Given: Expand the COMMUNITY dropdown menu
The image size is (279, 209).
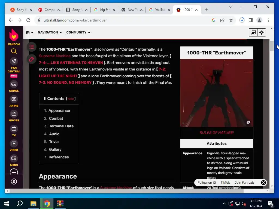Looking at the screenshot, I should (x=78, y=32).
